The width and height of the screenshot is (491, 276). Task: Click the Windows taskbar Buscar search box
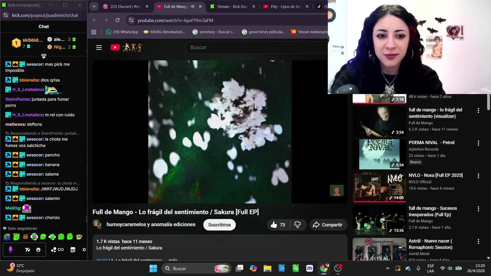196,268
